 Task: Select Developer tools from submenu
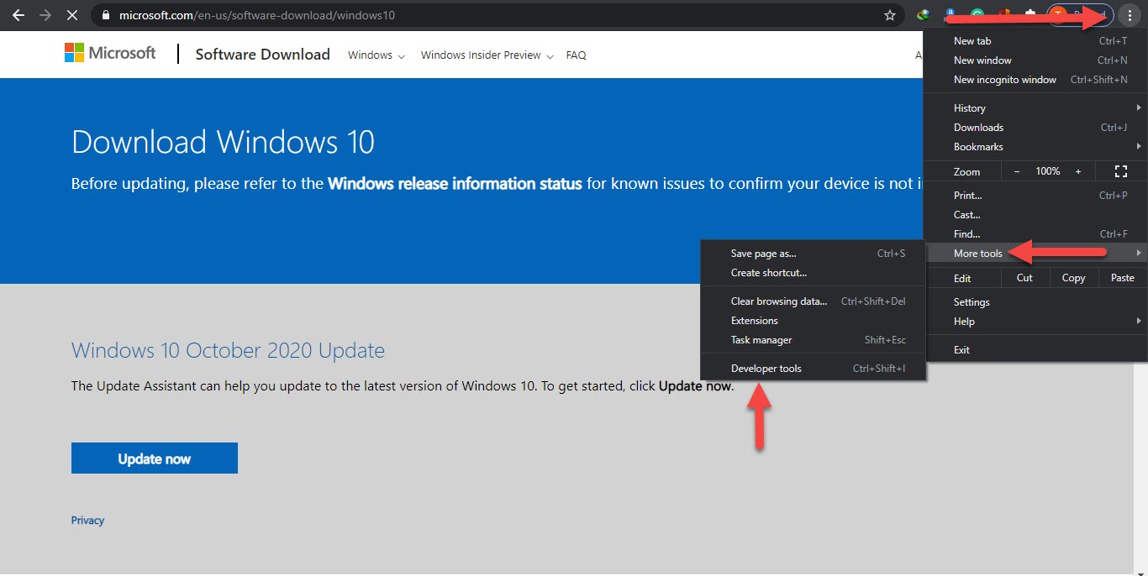point(766,369)
